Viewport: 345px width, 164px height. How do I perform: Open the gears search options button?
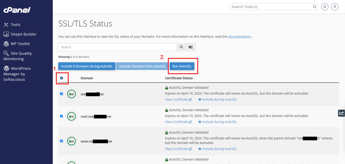pyautogui.click(x=191, y=47)
